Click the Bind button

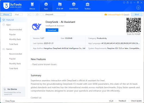[x=137, y=14]
